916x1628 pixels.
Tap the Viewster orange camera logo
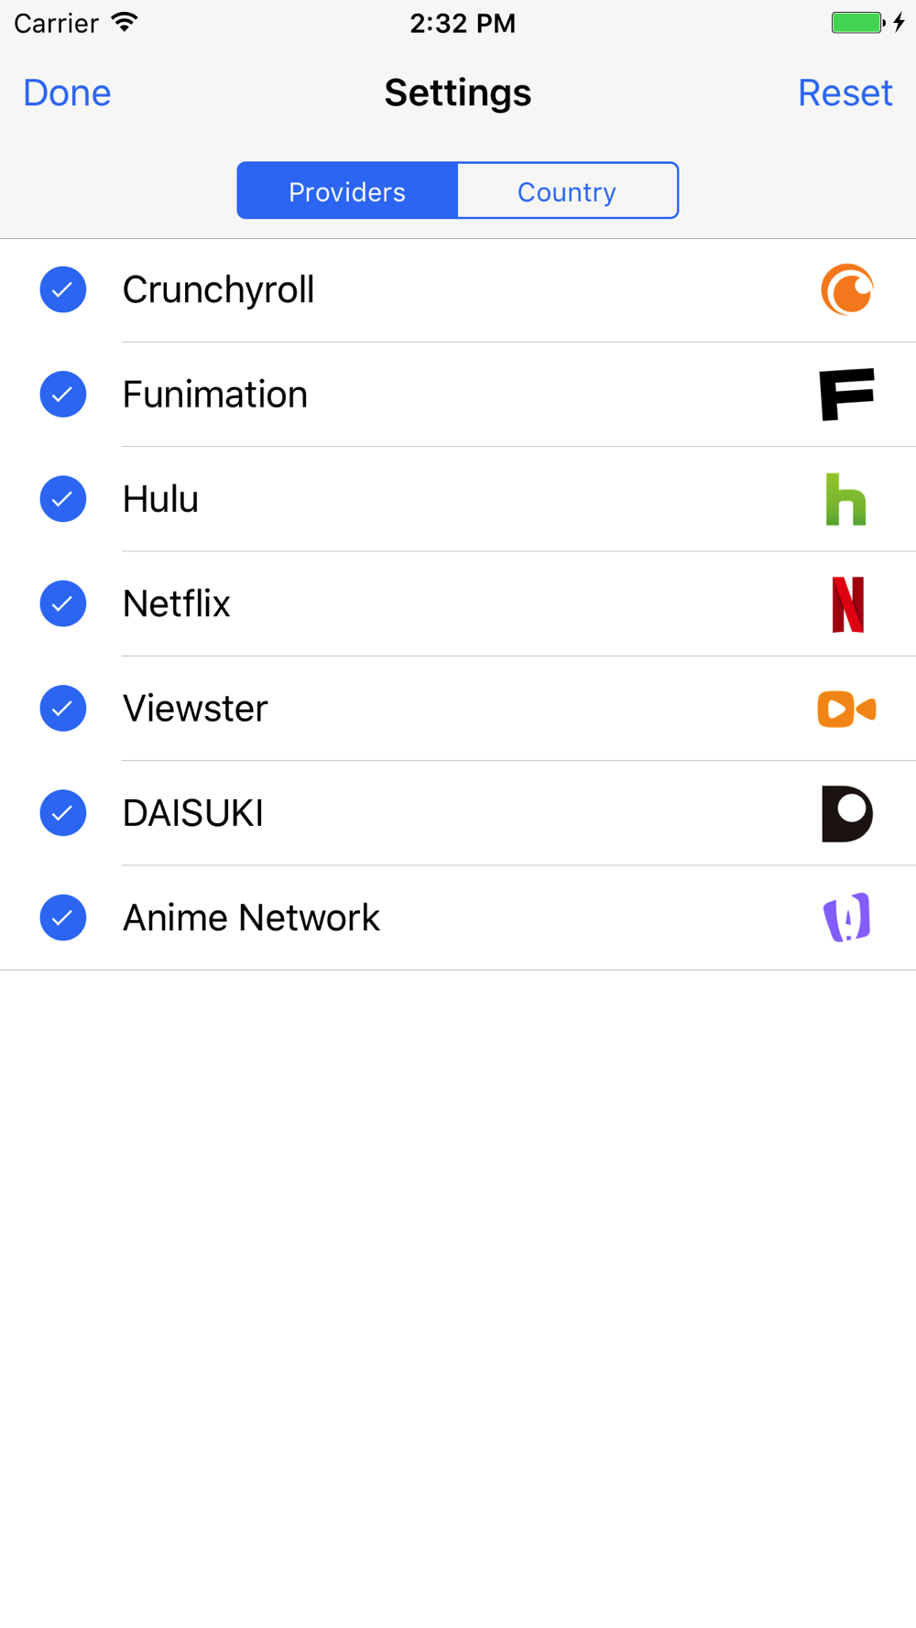click(847, 709)
